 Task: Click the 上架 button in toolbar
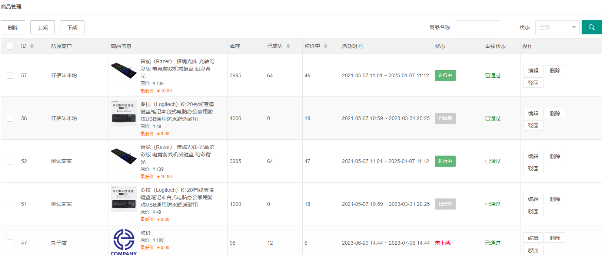click(43, 27)
